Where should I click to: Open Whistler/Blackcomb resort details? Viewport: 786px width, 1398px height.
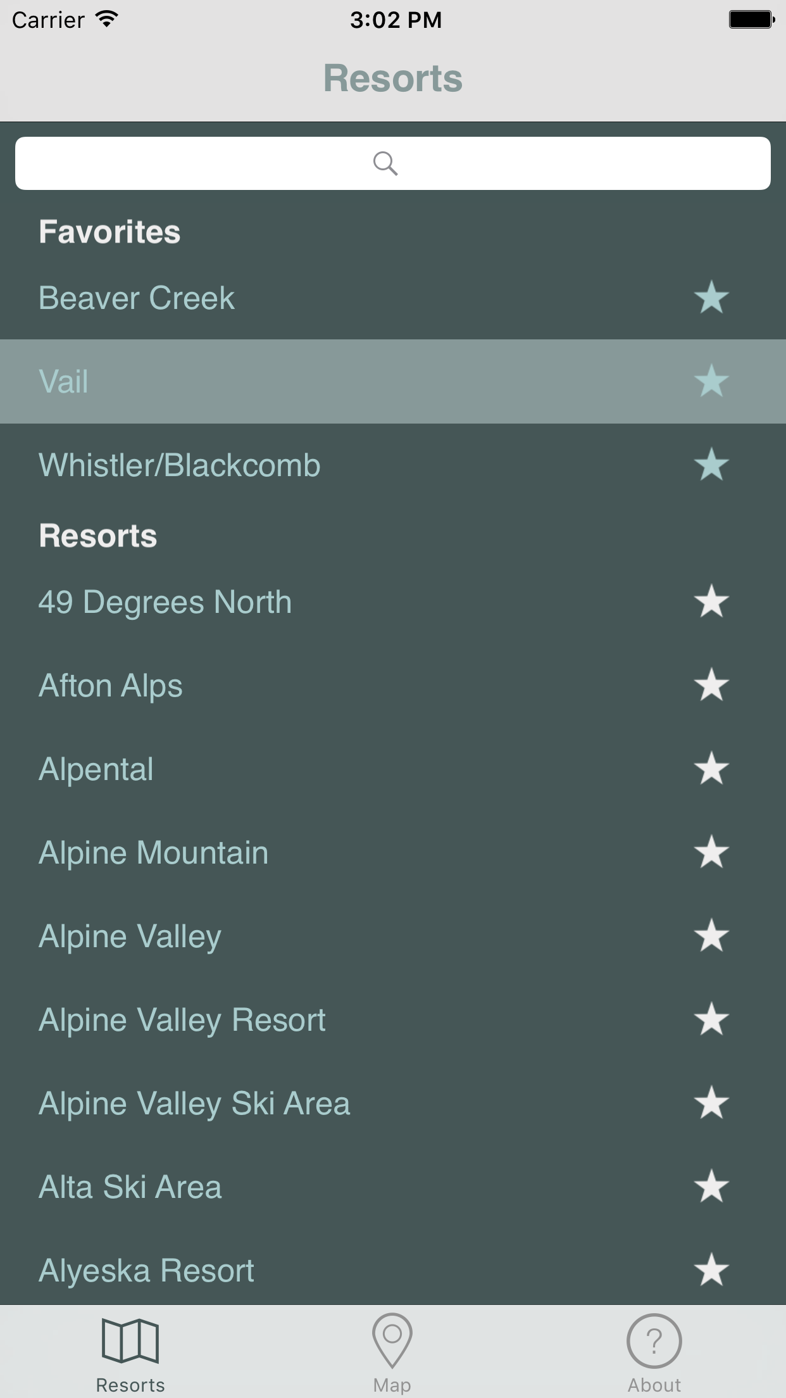point(180,465)
